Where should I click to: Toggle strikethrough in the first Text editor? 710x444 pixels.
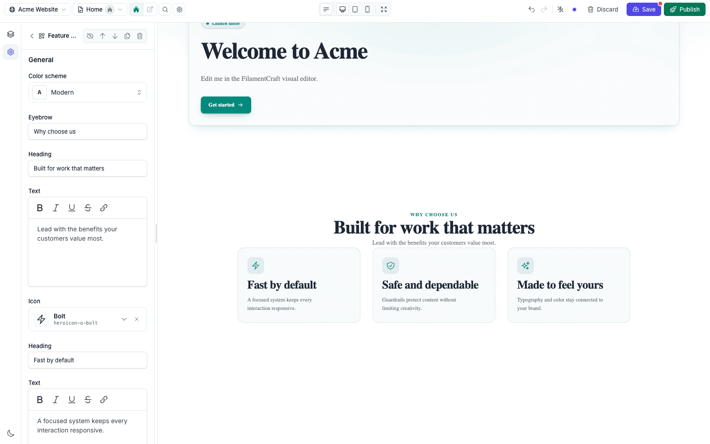coord(88,208)
